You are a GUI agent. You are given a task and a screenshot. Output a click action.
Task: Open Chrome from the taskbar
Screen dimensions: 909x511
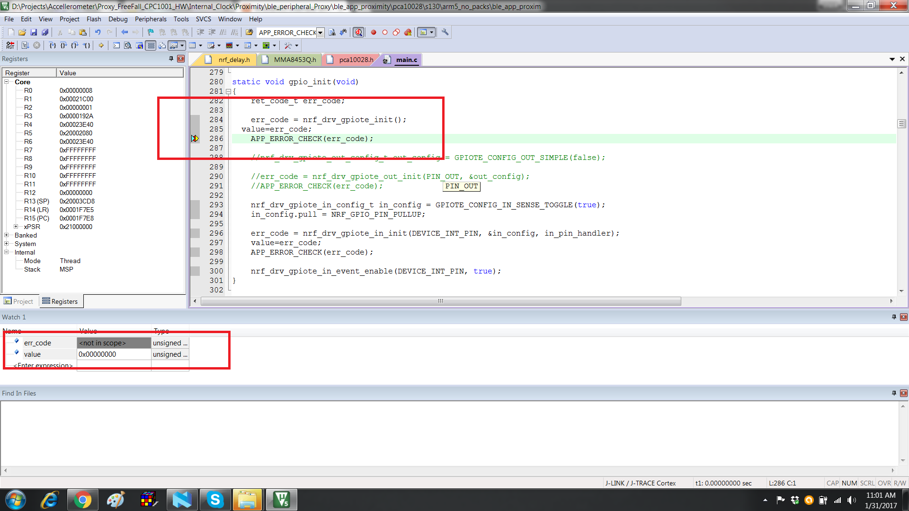coord(82,500)
